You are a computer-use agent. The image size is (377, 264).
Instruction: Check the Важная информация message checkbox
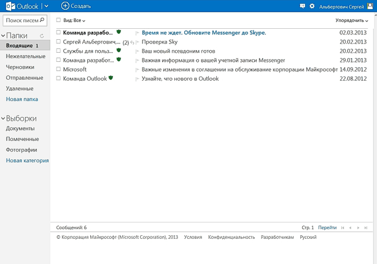[58, 59]
